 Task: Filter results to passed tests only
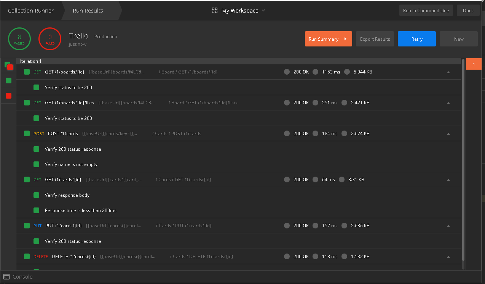tap(8, 81)
